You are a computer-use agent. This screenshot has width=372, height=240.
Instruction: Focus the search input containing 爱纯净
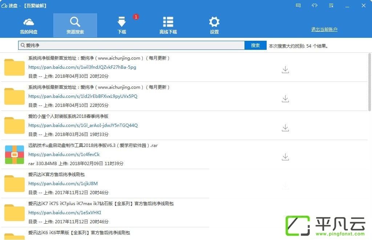[x=132, y=45]
